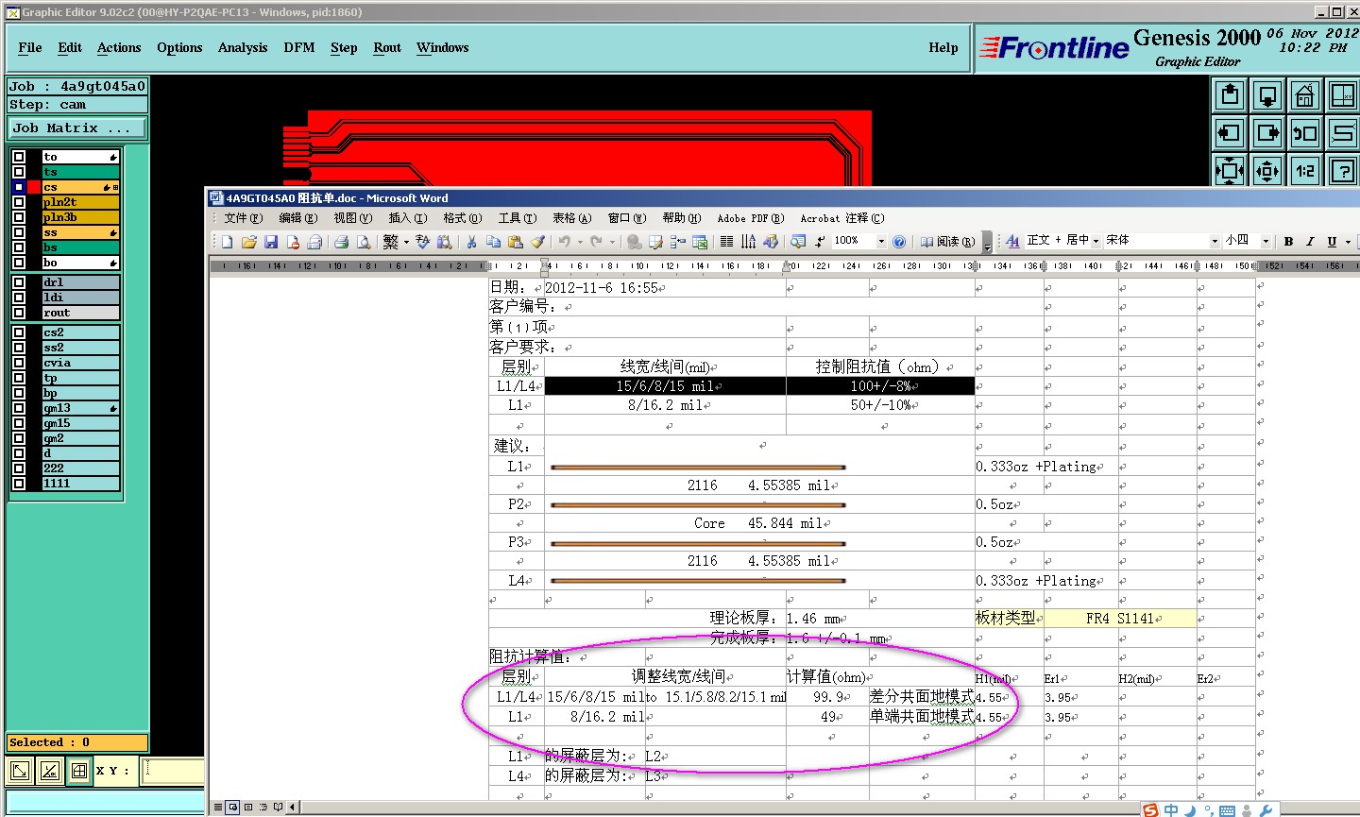
Task: Click the XY multi-window view icon
Action: coord(1342,95)
